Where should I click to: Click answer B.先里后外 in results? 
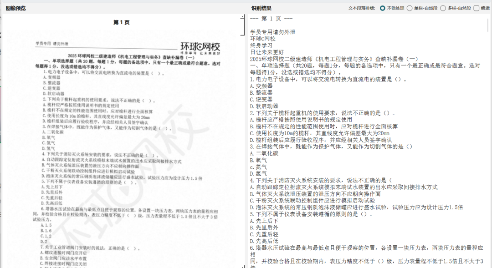264,228
